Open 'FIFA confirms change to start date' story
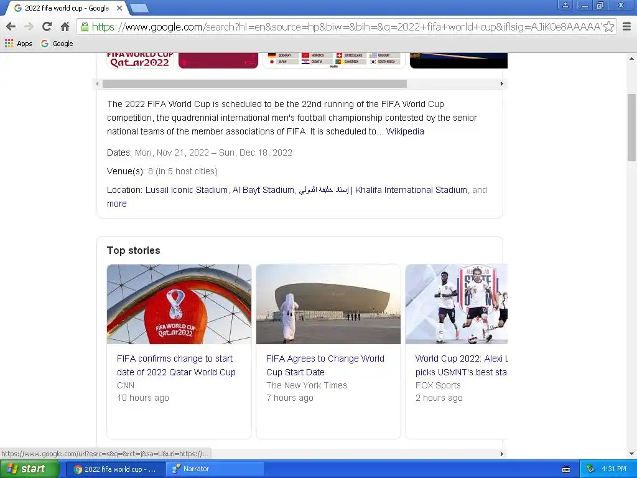 pos(176,365)
